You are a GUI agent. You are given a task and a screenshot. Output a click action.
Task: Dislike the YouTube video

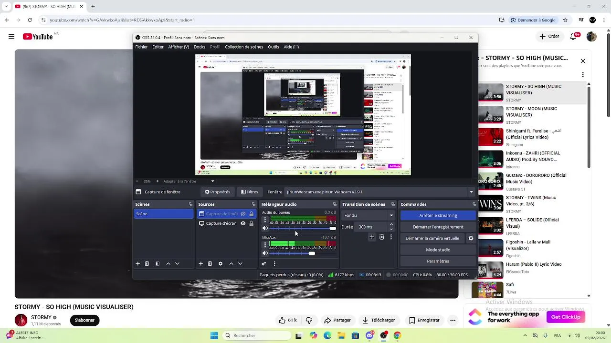point(309,320)
